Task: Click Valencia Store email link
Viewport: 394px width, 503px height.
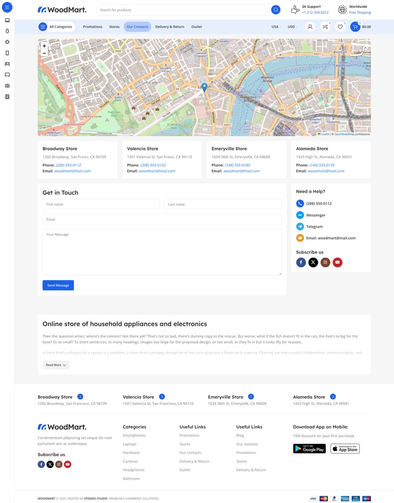Action: pyautogui.click(x=157, y=171)
